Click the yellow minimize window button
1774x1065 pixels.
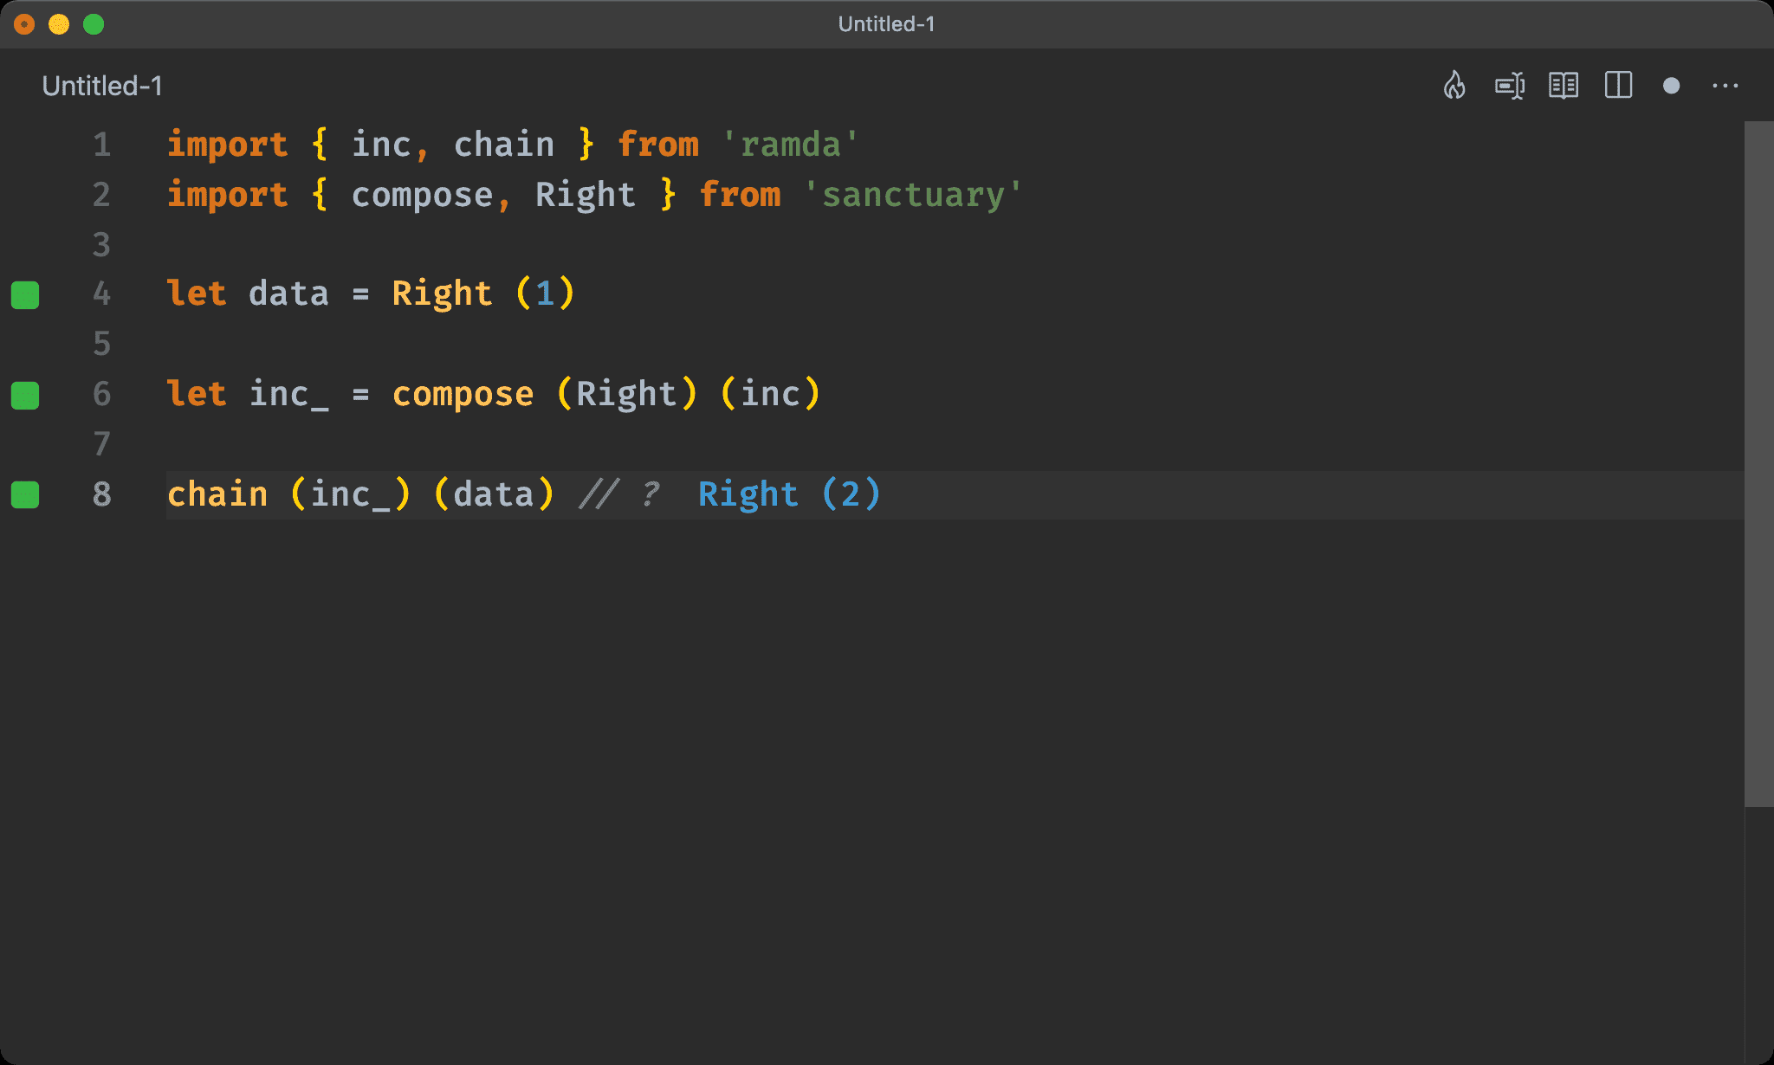tap(59, 24)
